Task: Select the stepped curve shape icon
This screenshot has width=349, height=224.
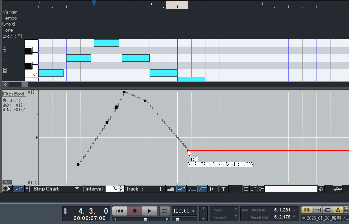Action: (x=181, y=189)
